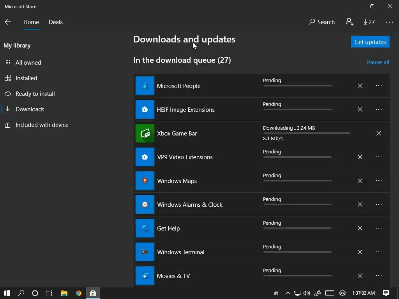
Task: Cancel the Windows Alarms & Clock download
Action: (x=360, y=204)
